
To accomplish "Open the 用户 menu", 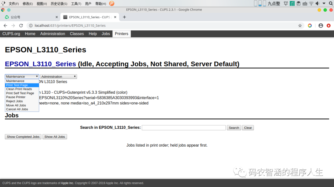I will point(88,4).
